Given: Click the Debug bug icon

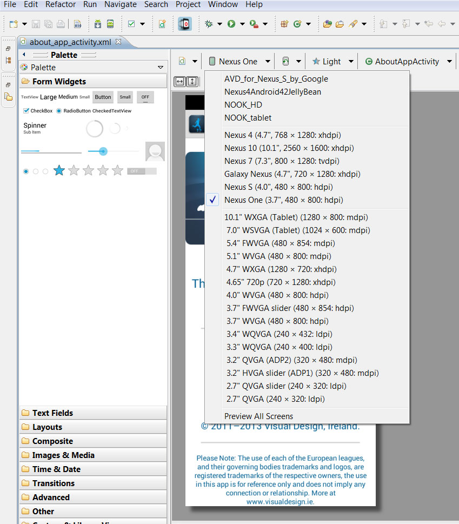Looking at the screenshot, I should point(209,24).
